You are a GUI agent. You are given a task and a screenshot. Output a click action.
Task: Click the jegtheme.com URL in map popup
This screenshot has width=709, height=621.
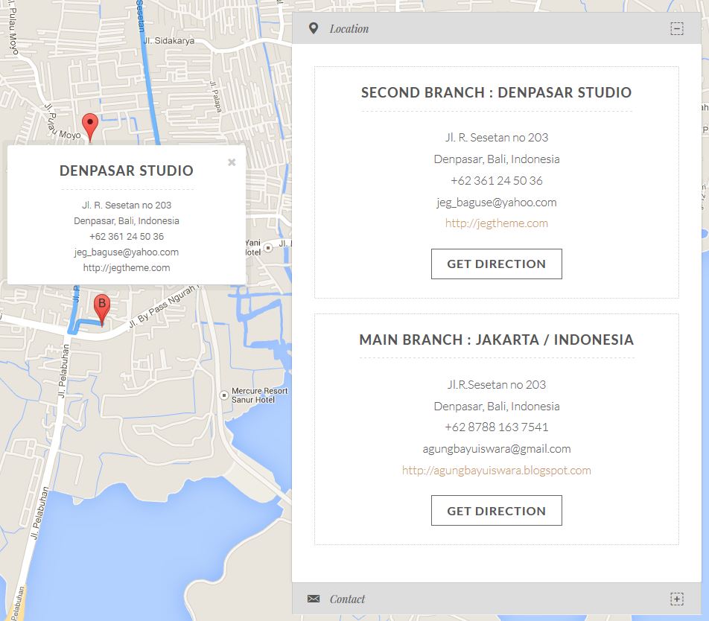click(x=127, y=268)
